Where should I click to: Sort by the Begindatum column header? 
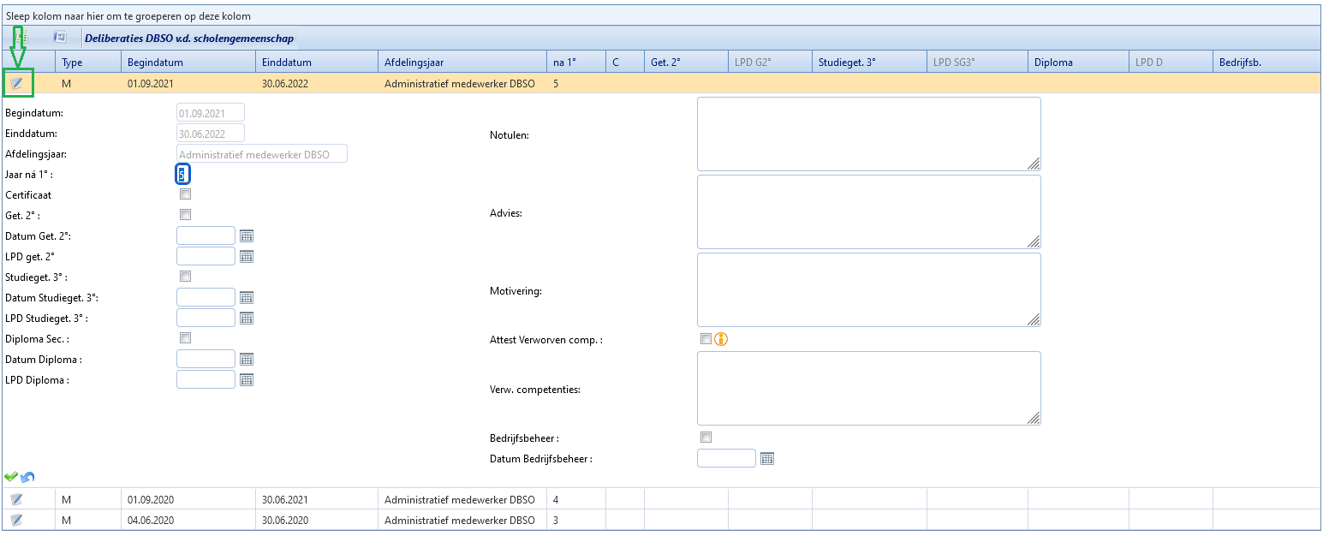(x=188, y=62)
